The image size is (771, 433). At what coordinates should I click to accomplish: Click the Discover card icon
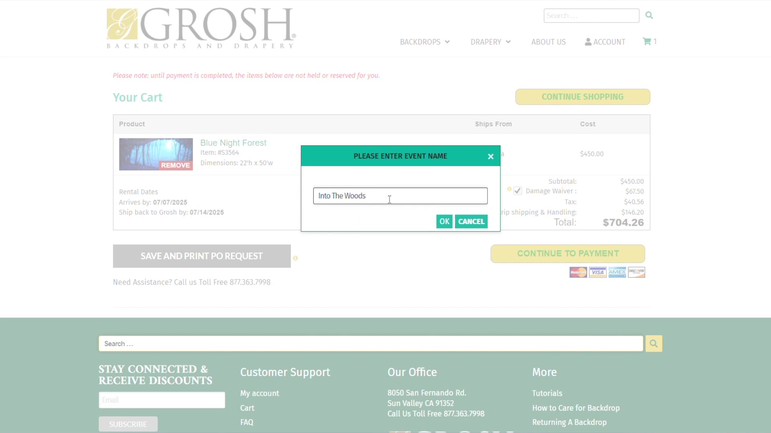pyautogui.click(x=636, y=273)
